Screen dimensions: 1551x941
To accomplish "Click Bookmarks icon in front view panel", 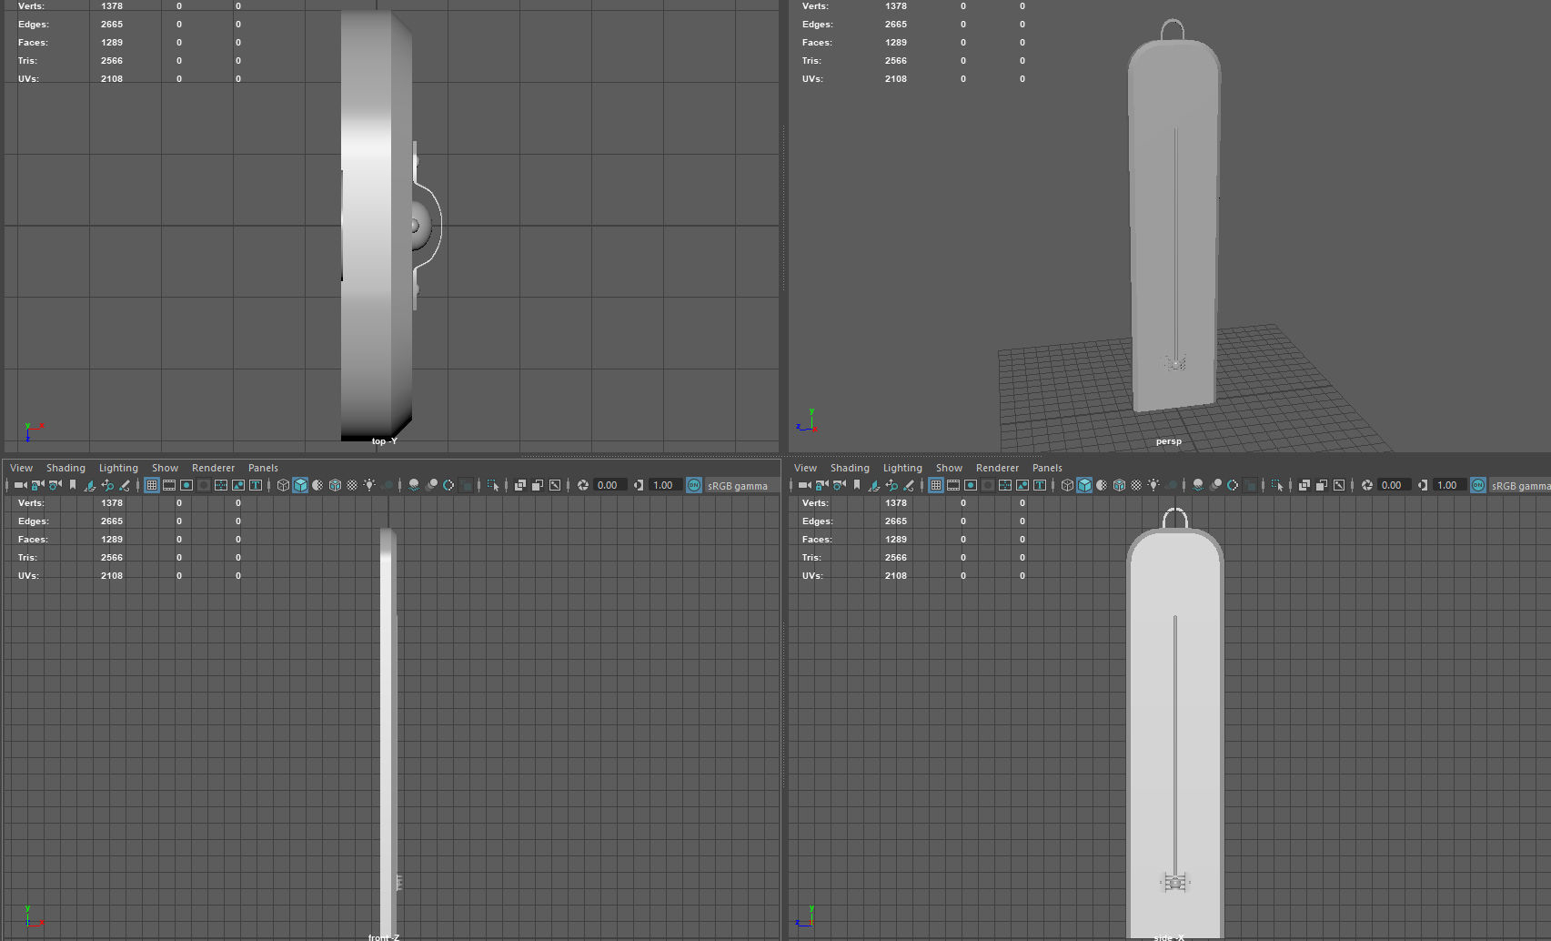I will pyautogui.click(x=73, y=485).
